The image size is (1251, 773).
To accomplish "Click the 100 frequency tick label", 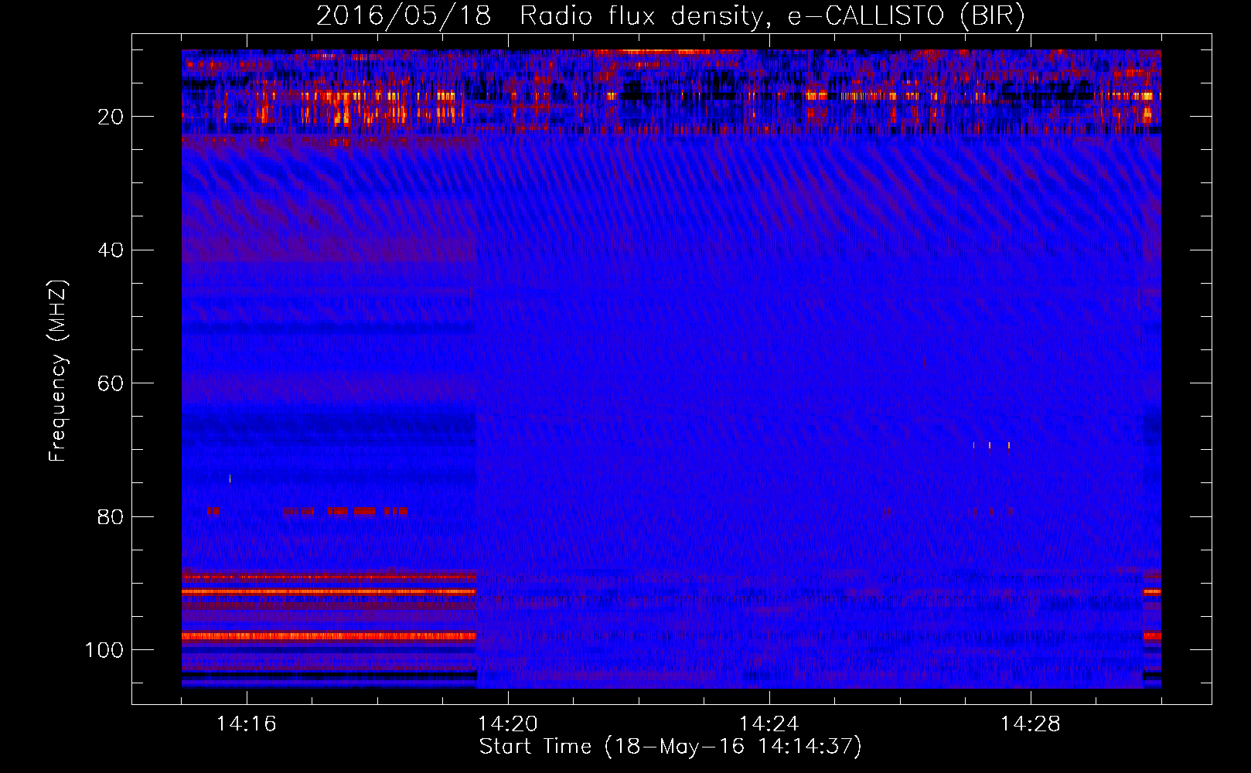I will coord(104,650).
